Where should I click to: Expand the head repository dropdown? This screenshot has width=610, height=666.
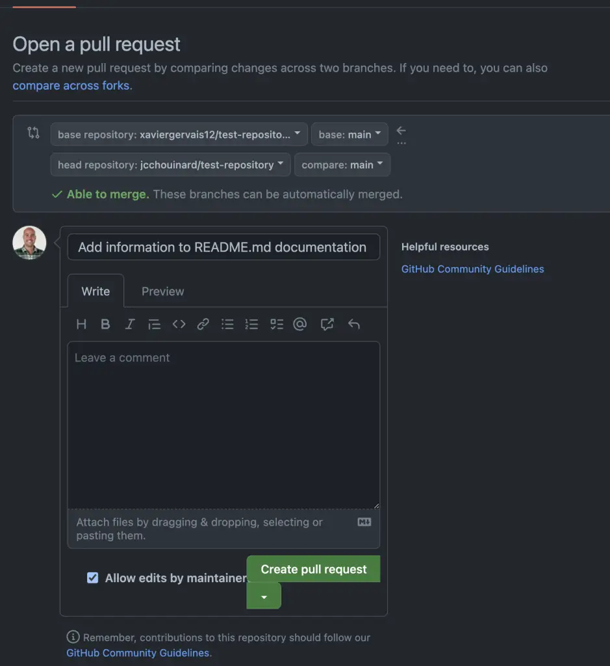click(x=170, y=165)
